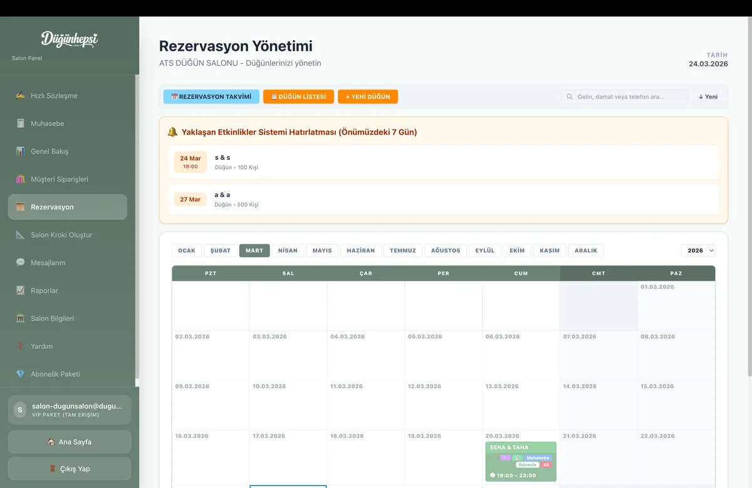Click the Muhasebe receipt icon in sidebar
Viewport: 752px width, 488px height.
20,123
